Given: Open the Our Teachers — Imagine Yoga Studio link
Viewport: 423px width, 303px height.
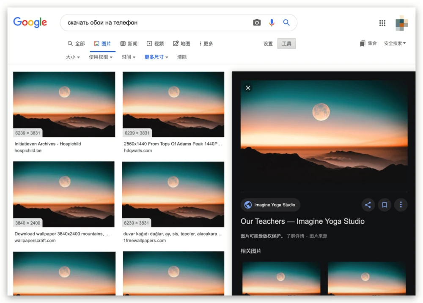Looking at the screenshot, I should point(302,221).
